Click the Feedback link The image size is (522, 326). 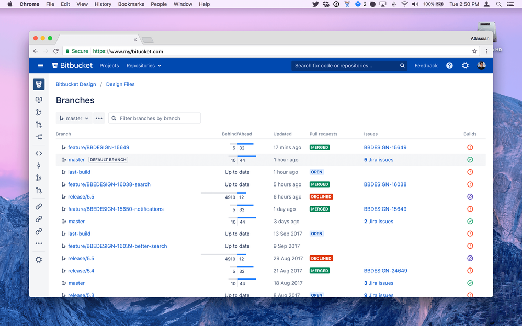pos(426,66)
